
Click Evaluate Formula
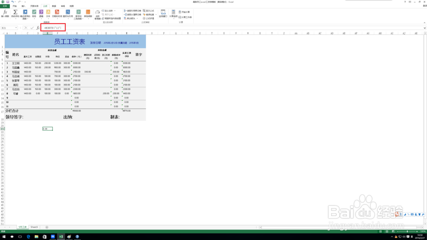(x=149, y=18)
